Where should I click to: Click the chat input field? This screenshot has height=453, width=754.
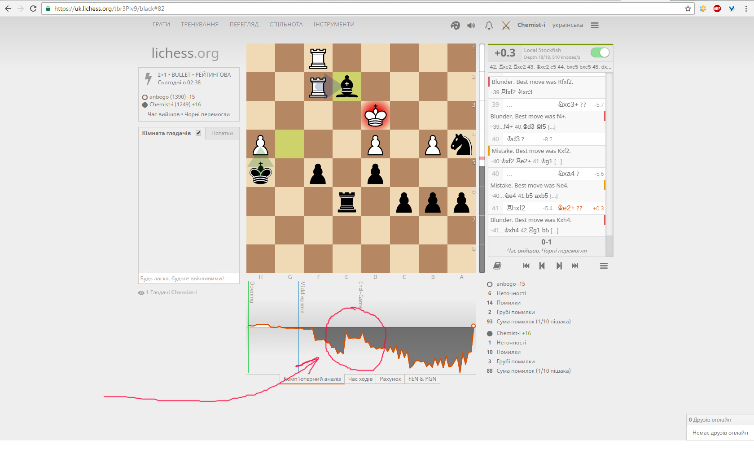[188, 279]
